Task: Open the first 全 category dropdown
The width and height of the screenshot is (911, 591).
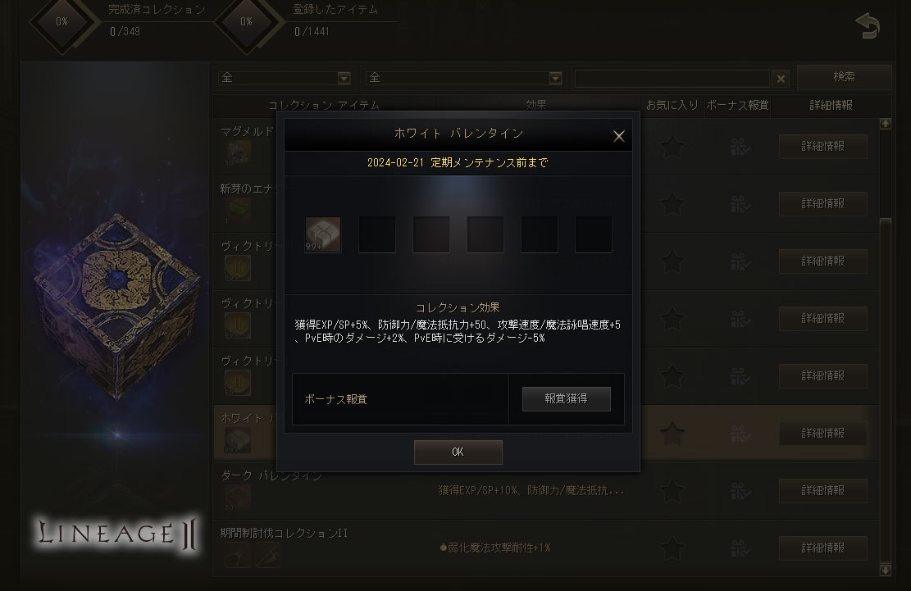Action: coord(285,78)
